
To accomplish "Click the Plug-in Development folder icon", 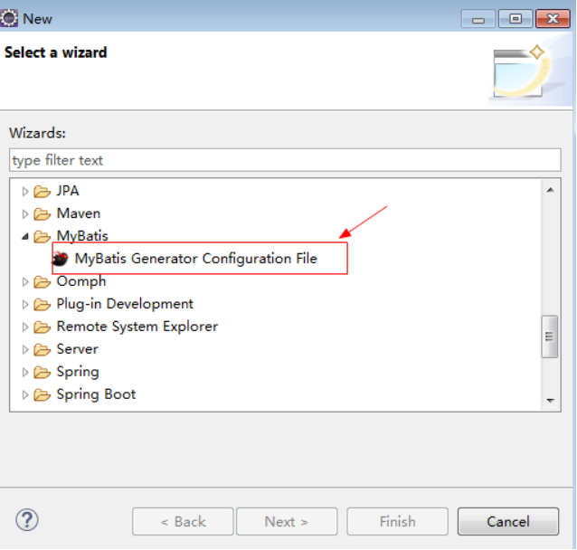I will (42, 305).
